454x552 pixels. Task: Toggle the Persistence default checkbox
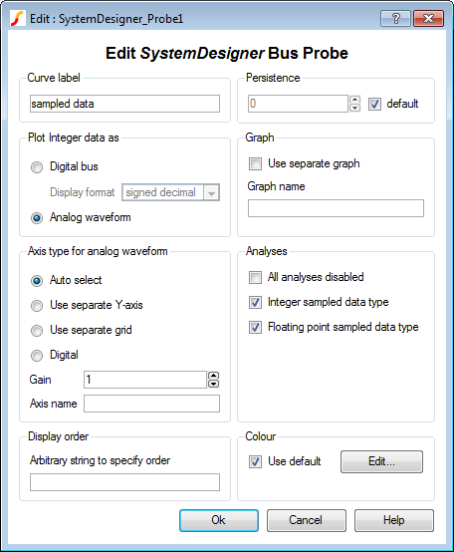[374, 104]
